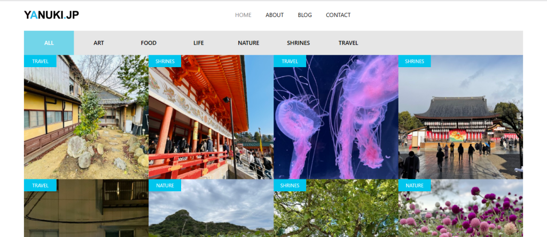Click the SHRINES tag on green tree photo

[290, 185]
